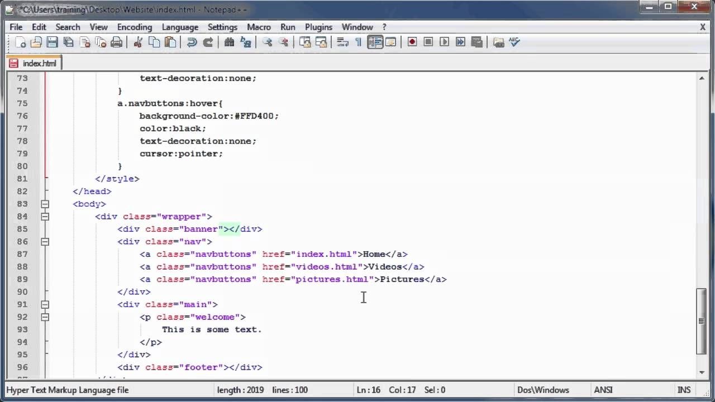Click the toolbar icon left of spell check

point(498,42)
